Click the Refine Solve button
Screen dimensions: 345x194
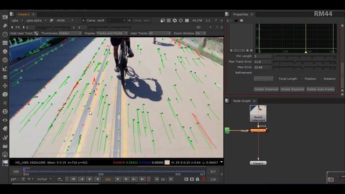(x=264, y=79)
